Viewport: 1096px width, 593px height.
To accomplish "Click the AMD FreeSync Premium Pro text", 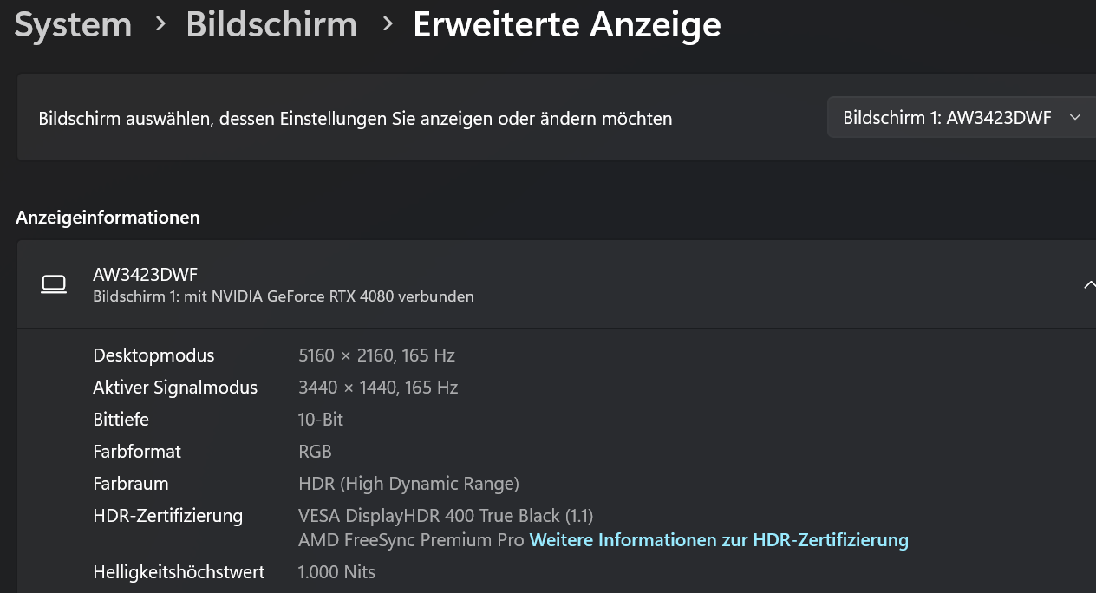I will click(411, 540).
